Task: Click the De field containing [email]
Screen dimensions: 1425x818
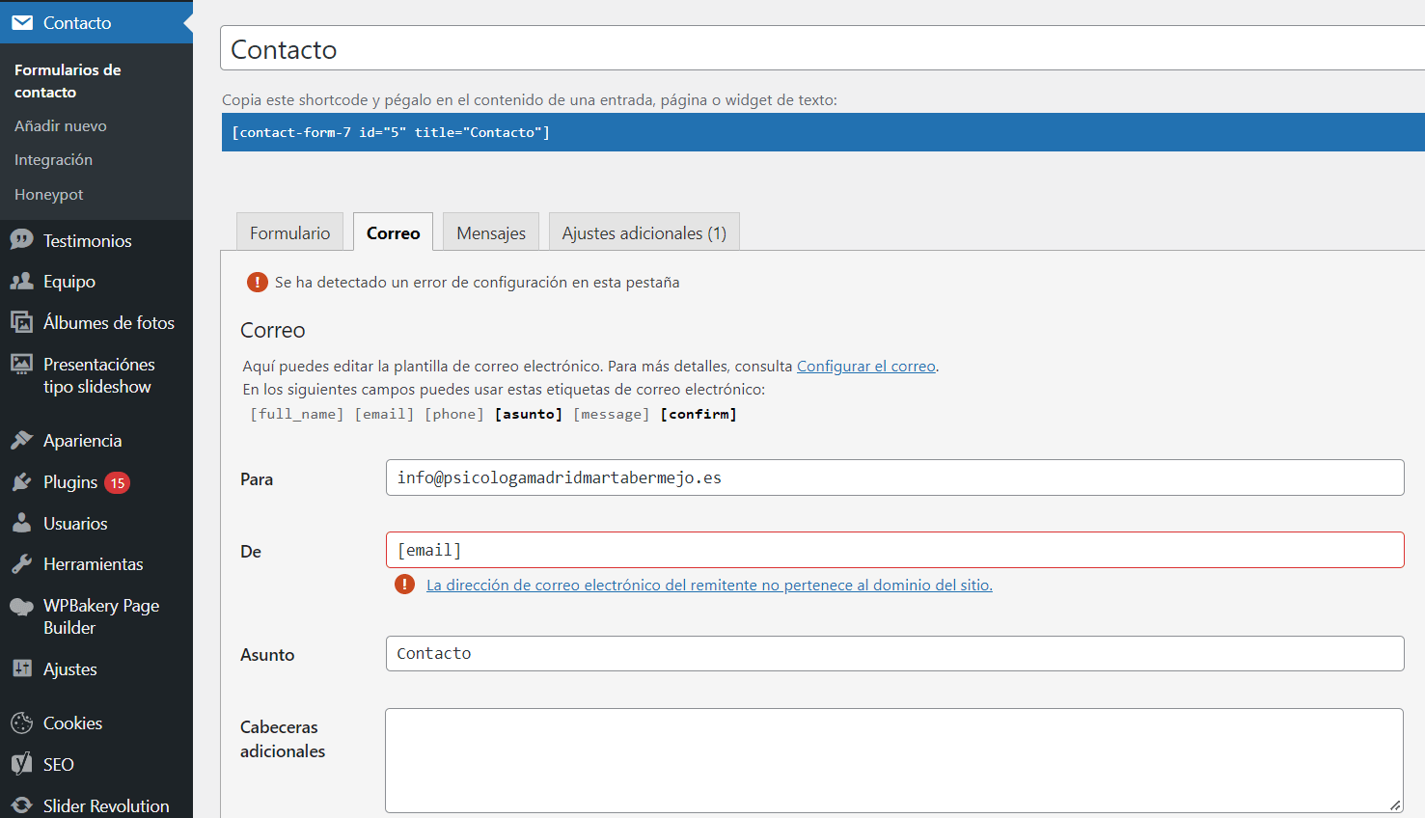Action: point(894,550)
